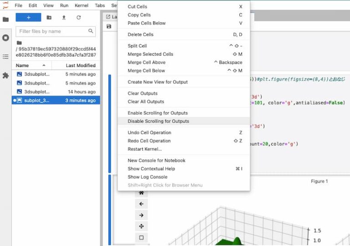Show the Table of Contents sidebar icon
This screenshot has width=350, height=246.
coord(5,56)
